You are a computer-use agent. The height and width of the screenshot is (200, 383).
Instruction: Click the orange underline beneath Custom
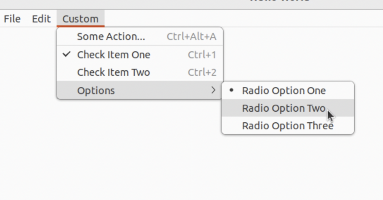[80, 26]
